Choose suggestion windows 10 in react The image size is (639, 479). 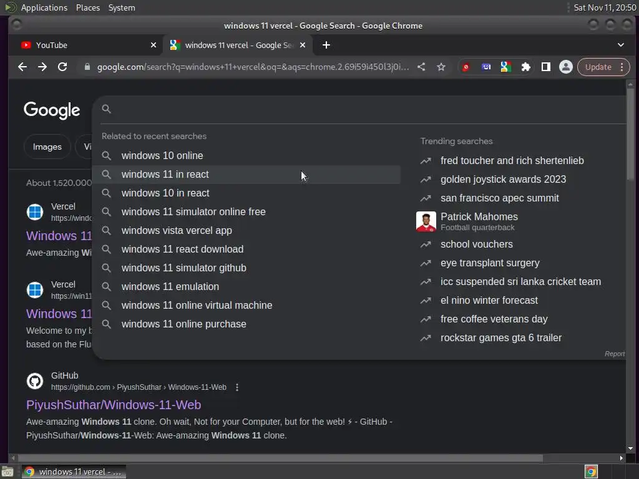pyautogui.click(x=246, y=193)
